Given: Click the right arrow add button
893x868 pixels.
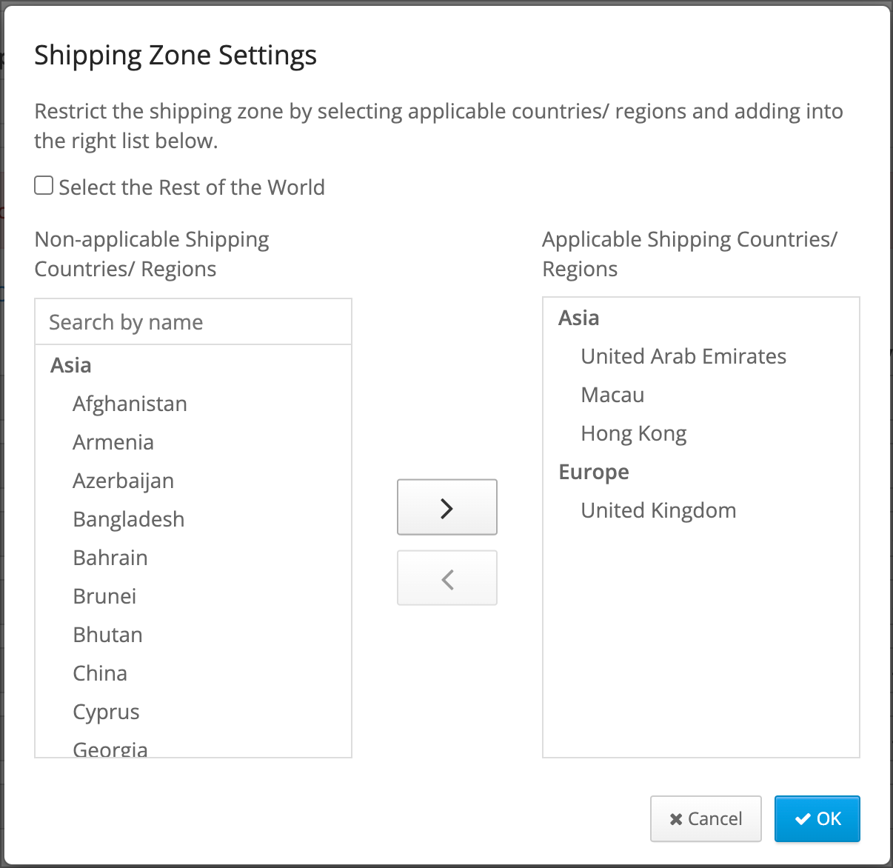Looking at the screenshot, I should point(446,507).
